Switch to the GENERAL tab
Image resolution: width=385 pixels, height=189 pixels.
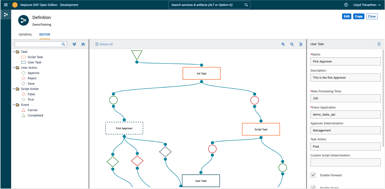[25, 34]
